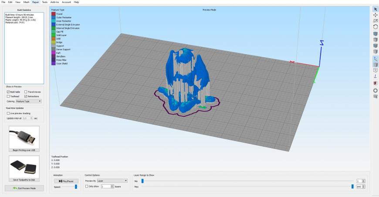379x197 pixels.
Task: Open the Edit menu
Action: click(x=10, y=2)
